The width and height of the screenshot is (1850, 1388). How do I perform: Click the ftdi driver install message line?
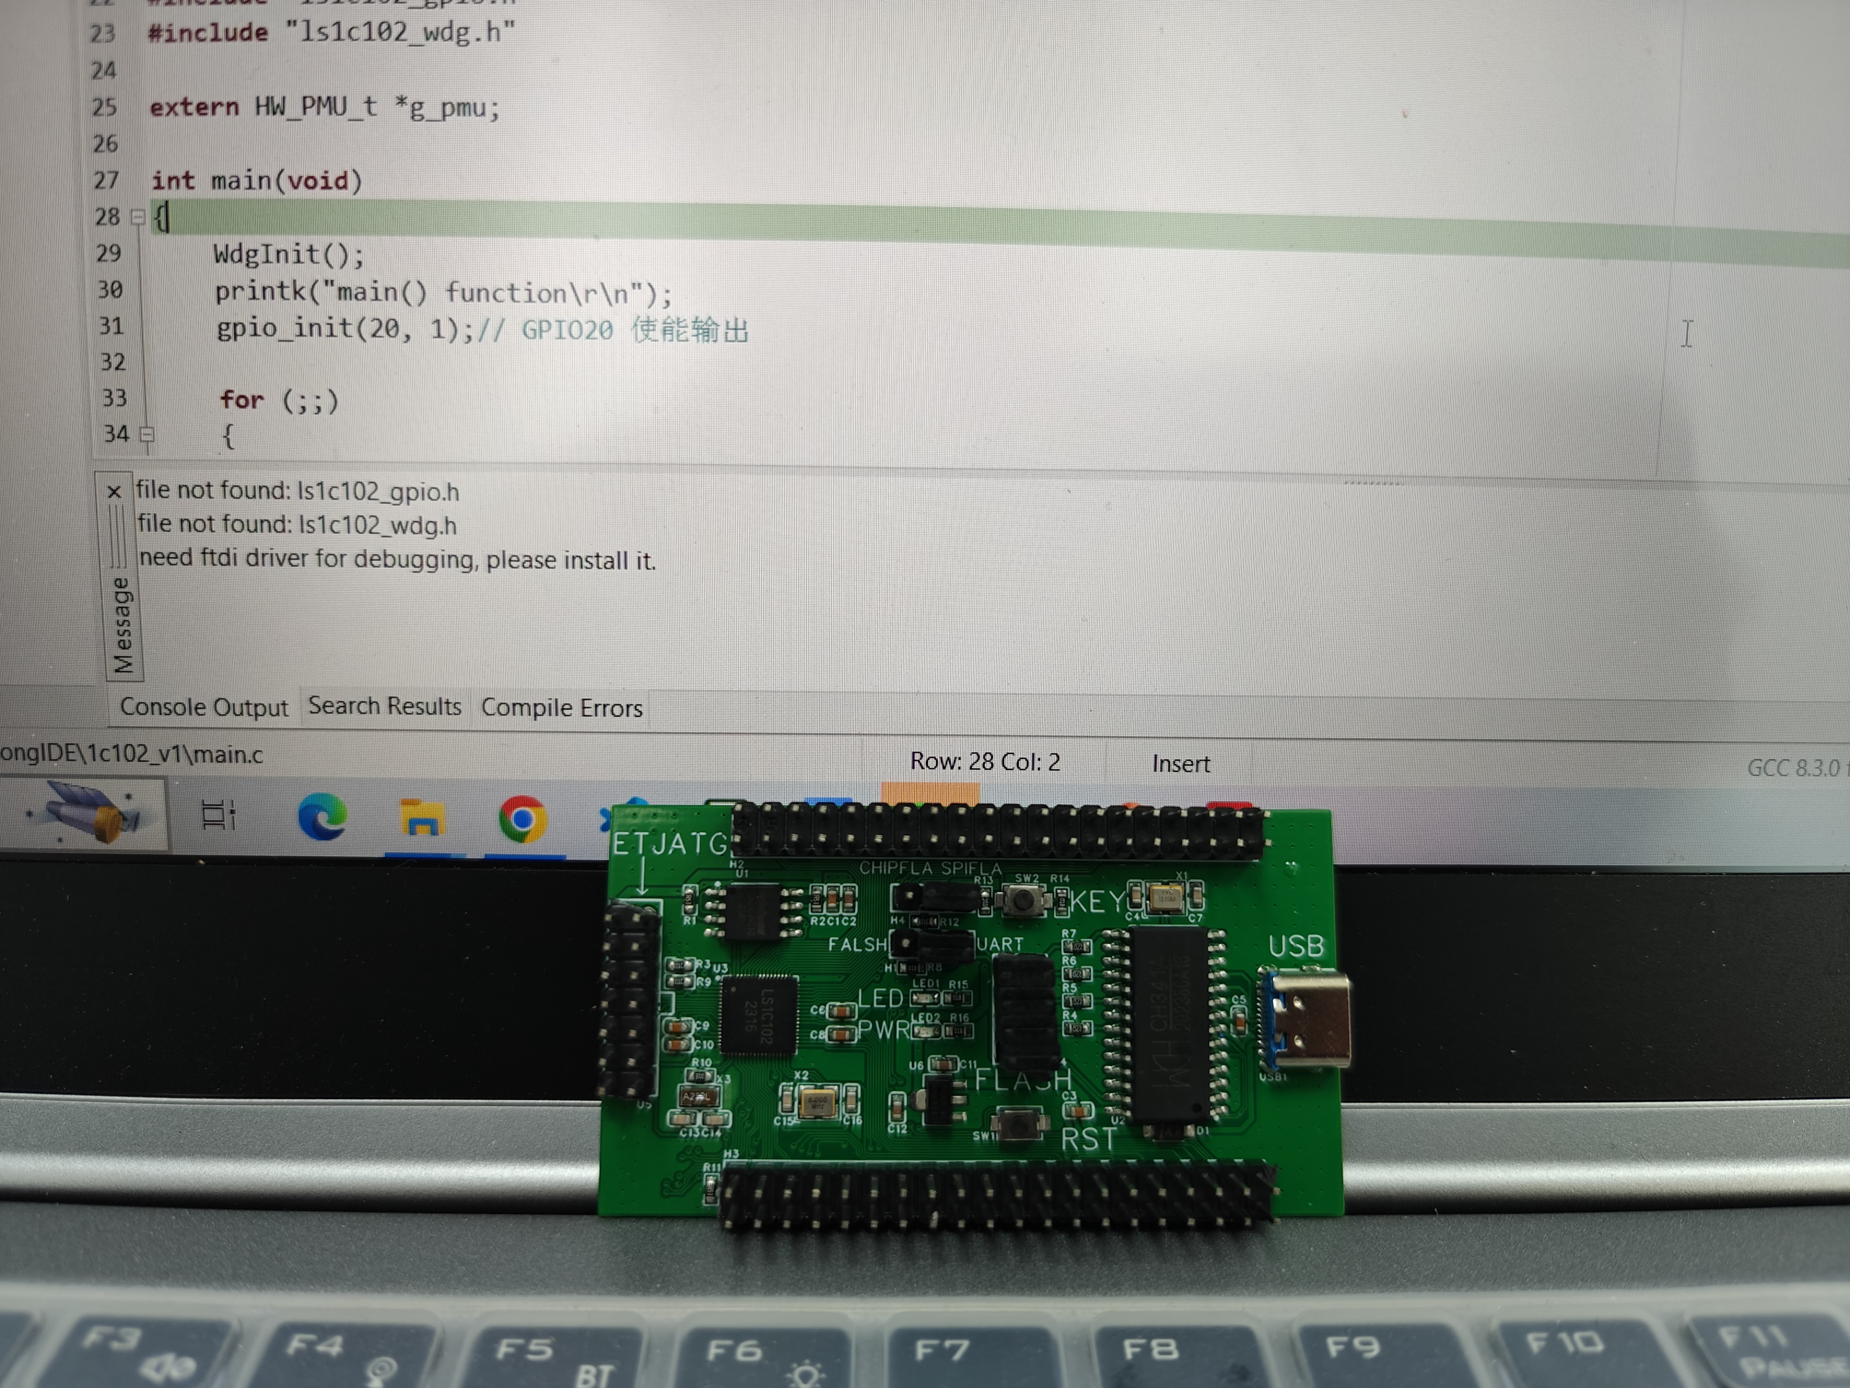(x=397, y=560)
